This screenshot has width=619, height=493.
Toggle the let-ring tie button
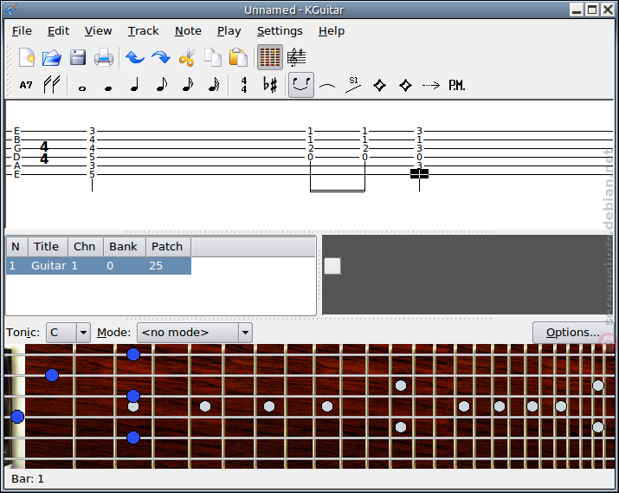301,85
